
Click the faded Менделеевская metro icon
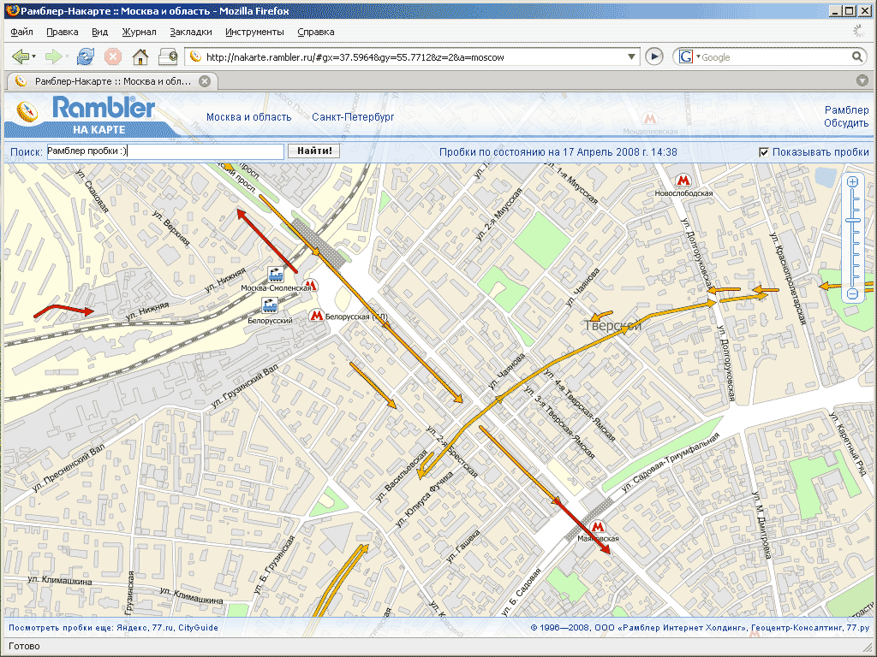[649, 118]
